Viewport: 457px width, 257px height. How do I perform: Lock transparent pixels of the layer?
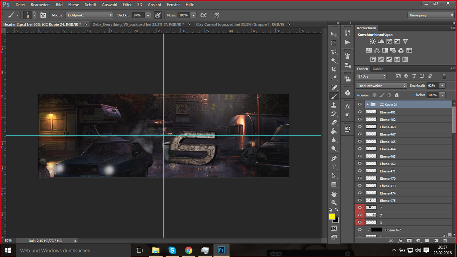374,95
